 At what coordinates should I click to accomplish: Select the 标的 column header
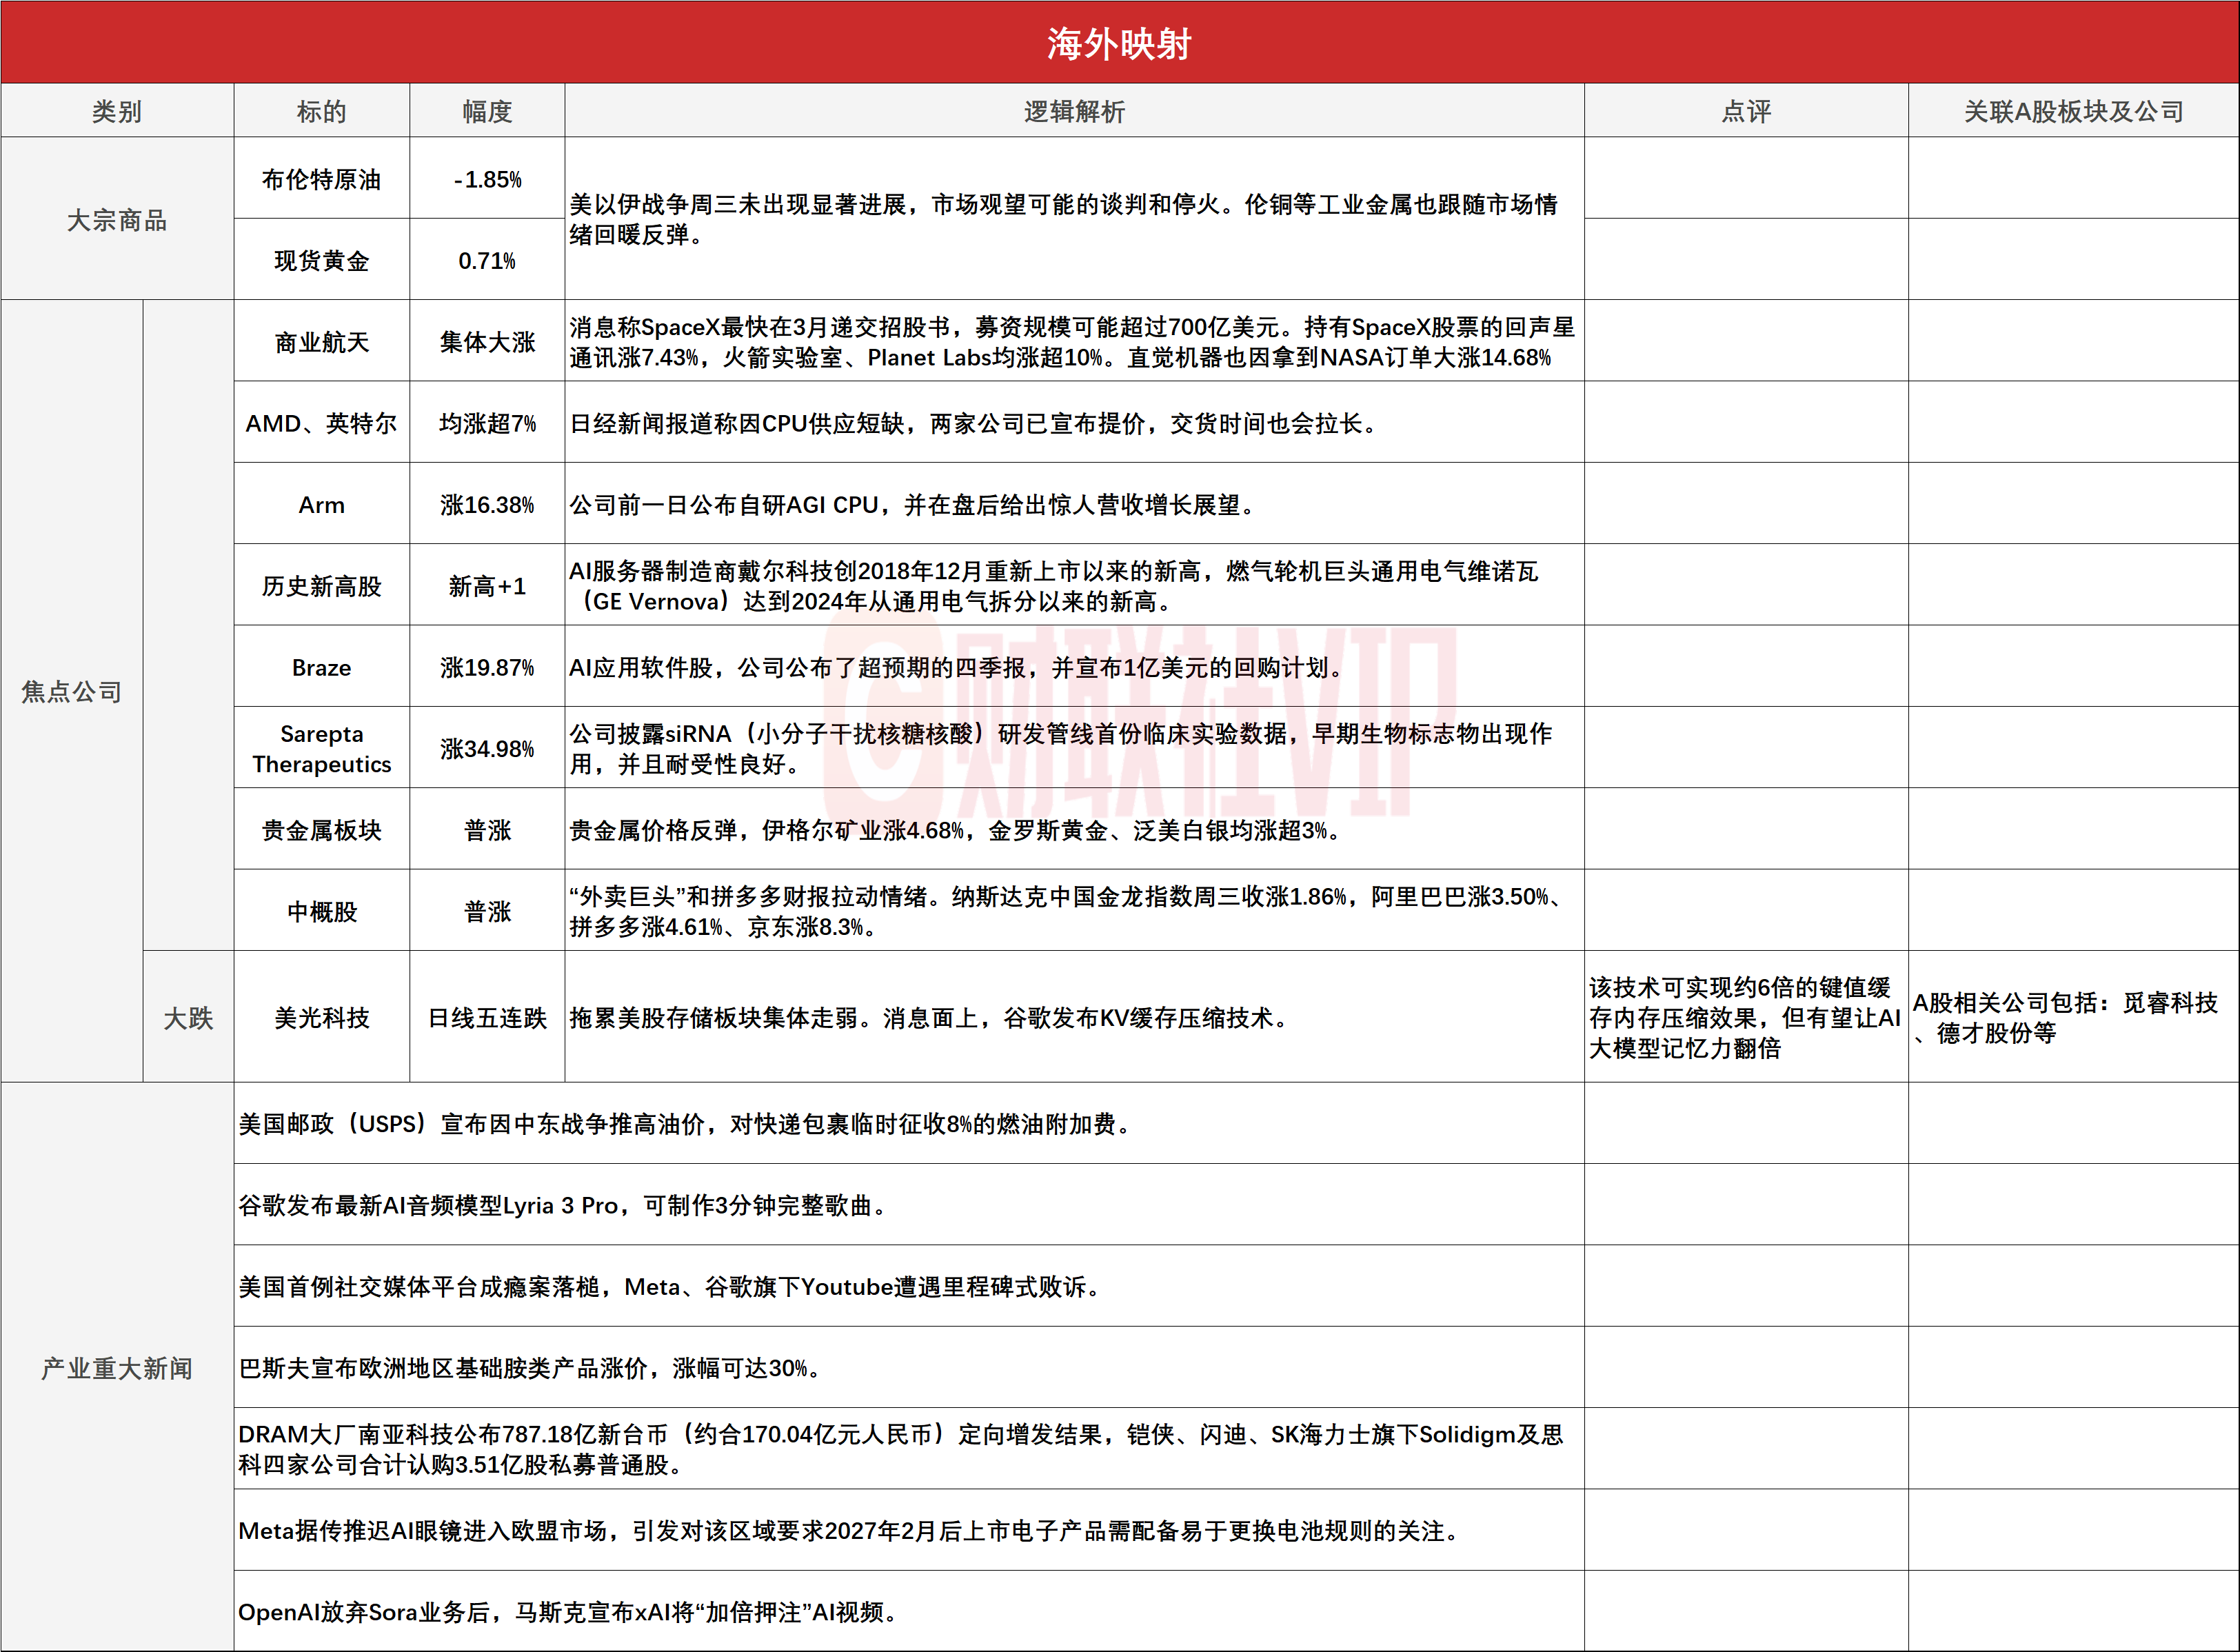click(321, 111)
